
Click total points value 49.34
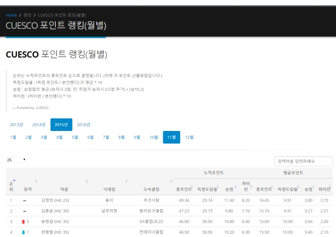[x=184, y=201]
